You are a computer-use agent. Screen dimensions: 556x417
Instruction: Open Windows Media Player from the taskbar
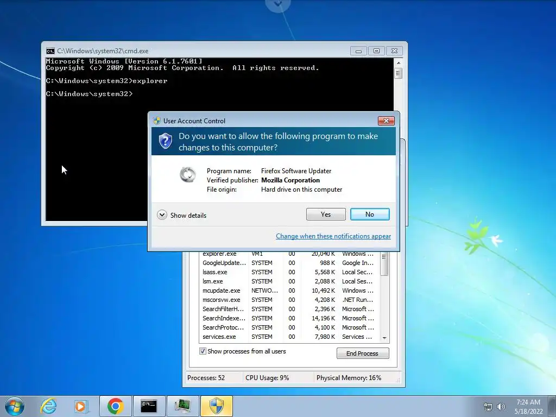(81, 406)
